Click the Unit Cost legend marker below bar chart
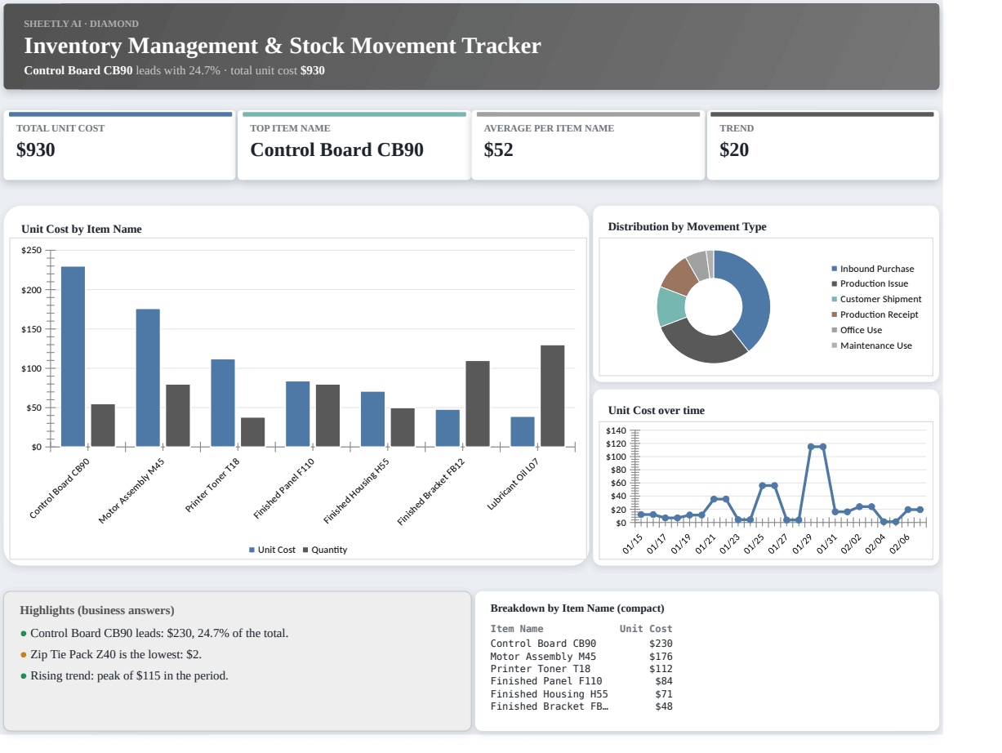Screen dimensions: 1002x753 coord(252,550)
